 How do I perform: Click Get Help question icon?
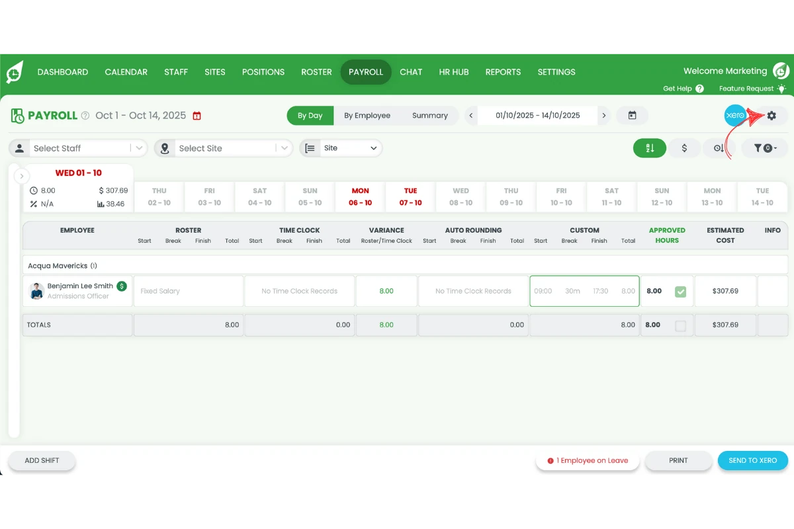pos(699,89)
